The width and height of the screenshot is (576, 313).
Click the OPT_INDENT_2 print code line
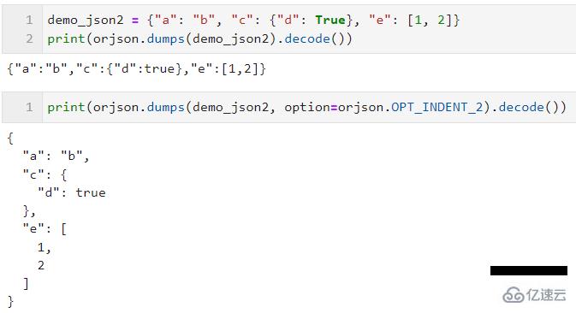click(307, 107)
